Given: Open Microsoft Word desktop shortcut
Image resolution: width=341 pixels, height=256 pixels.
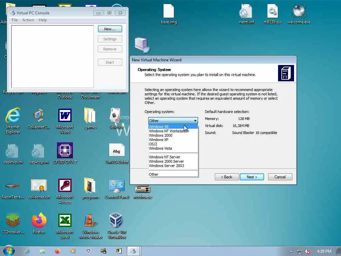Looking at the screenshot, I should tap(65, 121).
